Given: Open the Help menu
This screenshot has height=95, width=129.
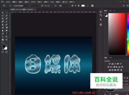Looking at the screenshot, I should 72,2.
